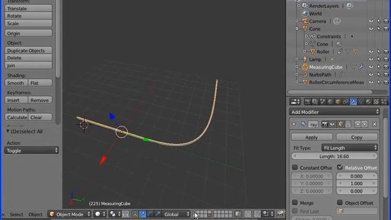Toggle modifier viewport display eye button
The height and width of the screenshot is (220, 391).
332,124
